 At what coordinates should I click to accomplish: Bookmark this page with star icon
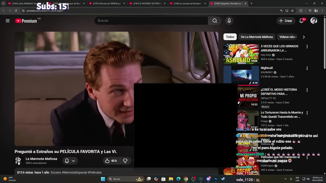point(292,11)
